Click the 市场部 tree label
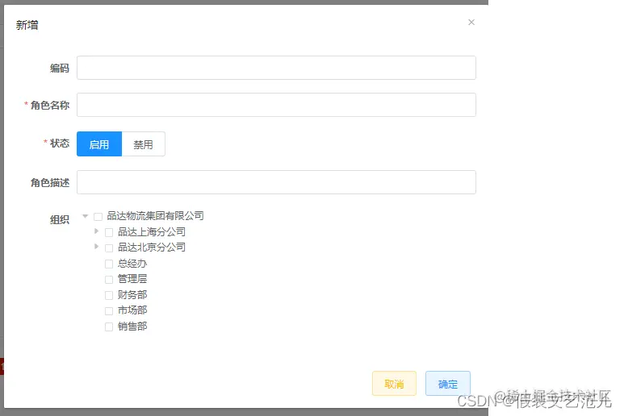Viewport: 624px width, 416px height. point(132,310)
